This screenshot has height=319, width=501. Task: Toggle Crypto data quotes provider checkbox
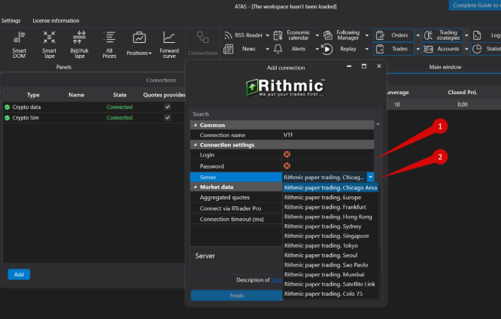(x=168, y=107)
